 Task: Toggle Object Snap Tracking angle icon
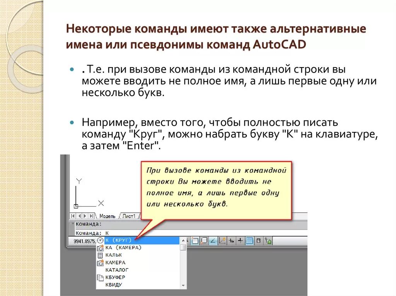(x=213, y=241)
